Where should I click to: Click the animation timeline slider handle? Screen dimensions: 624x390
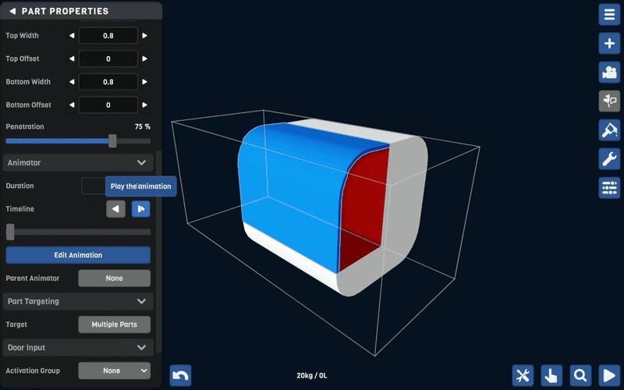[10, 232]
